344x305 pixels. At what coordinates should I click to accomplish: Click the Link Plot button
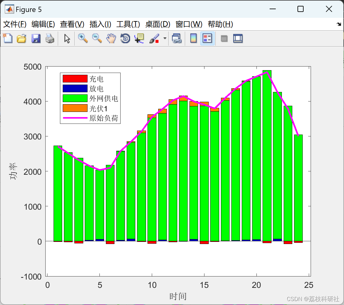coord(177,38)
